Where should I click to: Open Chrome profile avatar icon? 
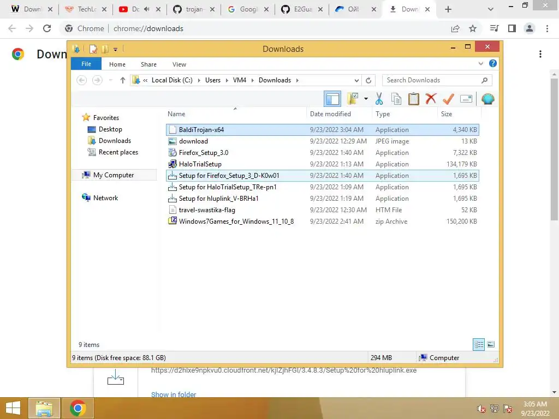click(530, 28)
